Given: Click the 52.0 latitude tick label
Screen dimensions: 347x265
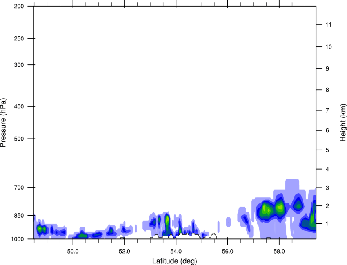Looking at the screenshot, I should 125,252.
